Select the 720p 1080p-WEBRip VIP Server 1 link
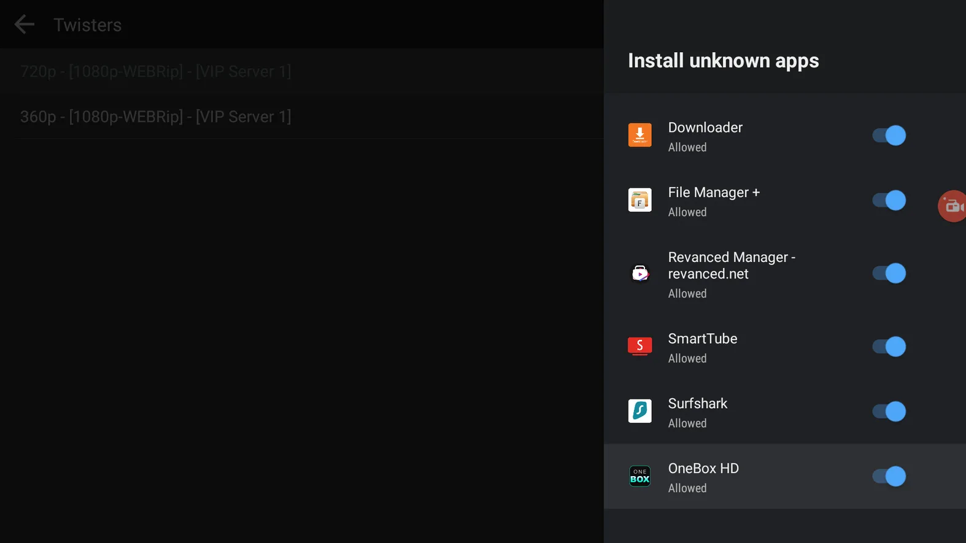Image resolution: width=966 pixels, height=543 pixels. [302, 71]
